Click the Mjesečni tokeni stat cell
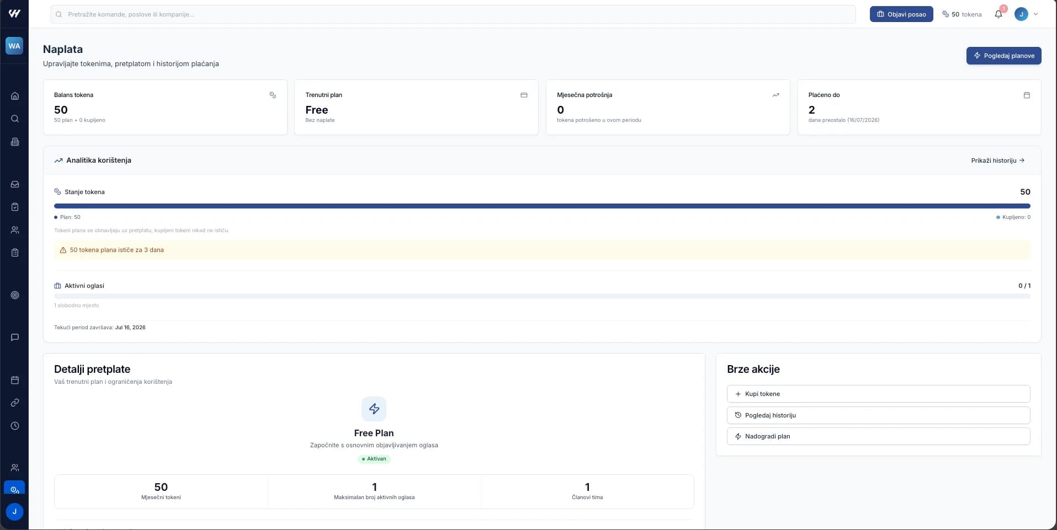The width and height of the screenshot is (1057, 530). tap(161, 491)
